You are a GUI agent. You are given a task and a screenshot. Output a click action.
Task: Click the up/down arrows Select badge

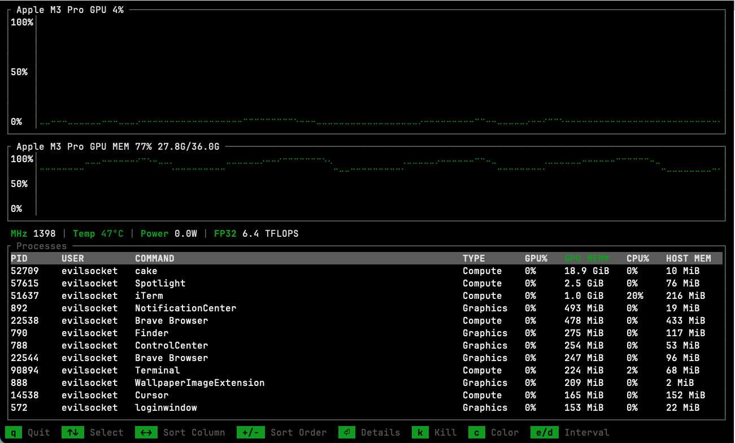coord(73,433)
